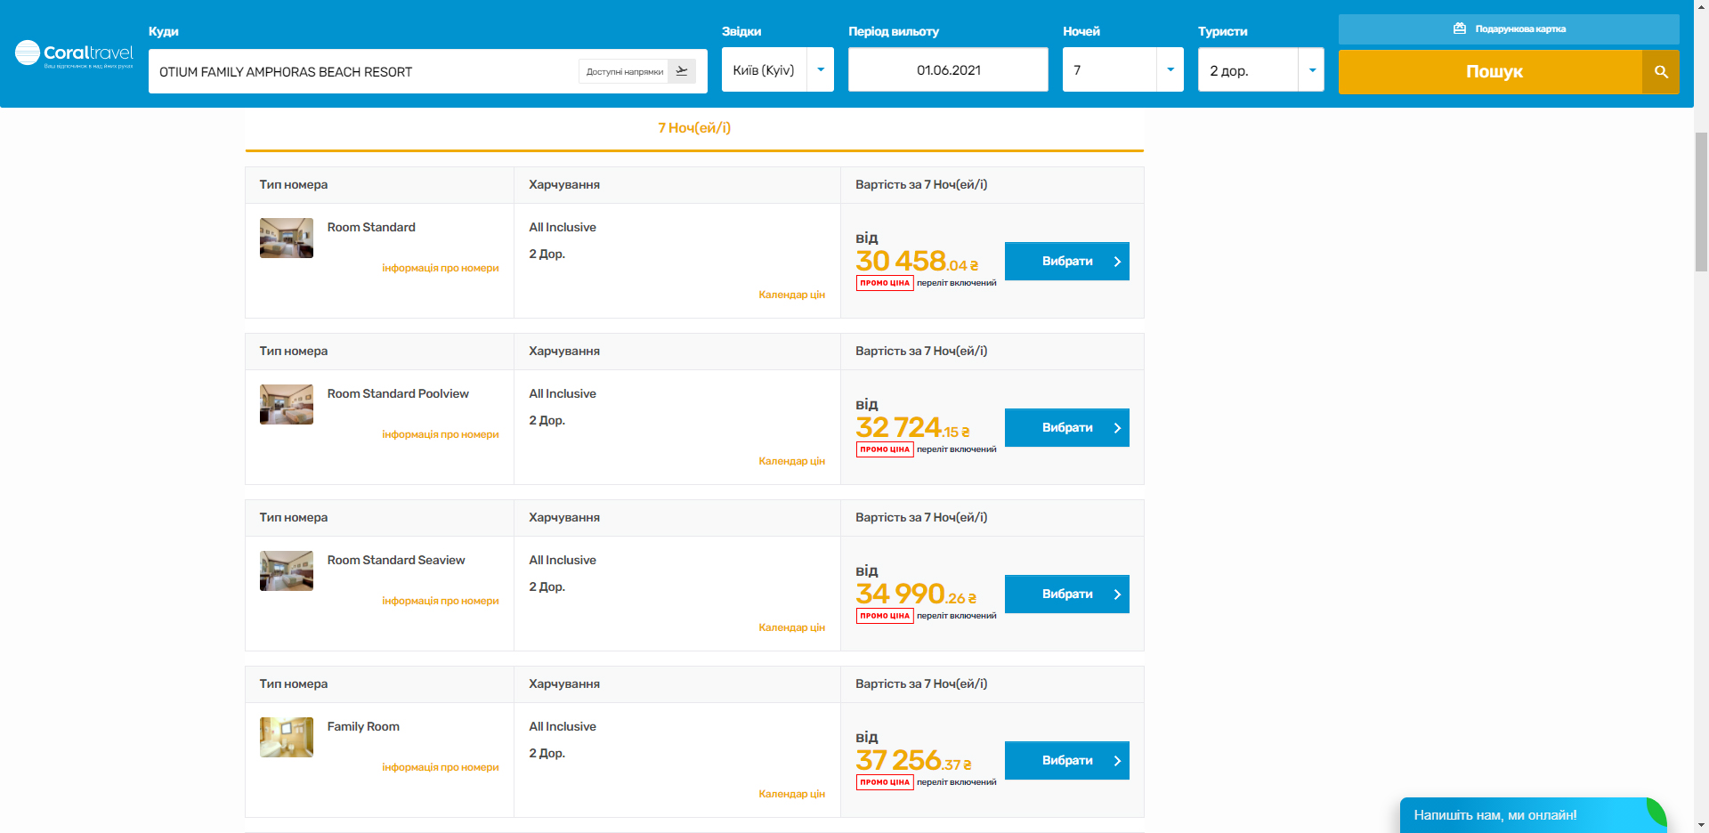Click the price 32 724.15 ₴
This screenshot has width=1709, height=833.
[x=913, y=427]
